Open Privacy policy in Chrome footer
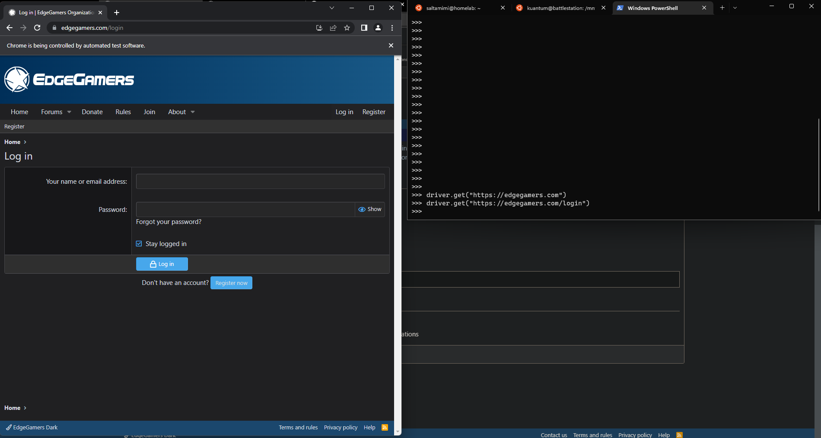This screenshot has width=821, height=438. (341, 428)
